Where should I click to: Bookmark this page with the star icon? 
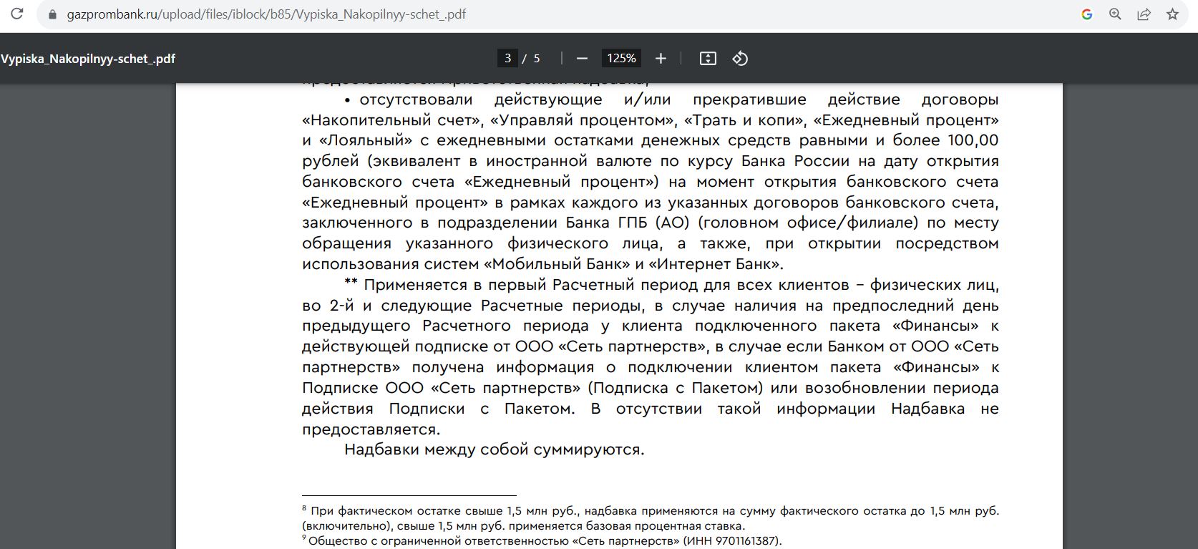[x=1172, y=14]
